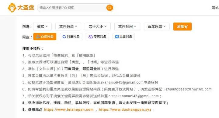Image resolution: width=219 pixels, height=118 pixels.
Task: Click tip 1 about 精准搜索 and 模糊搜索
Action: pyautogui.click(x=59, y=55)
